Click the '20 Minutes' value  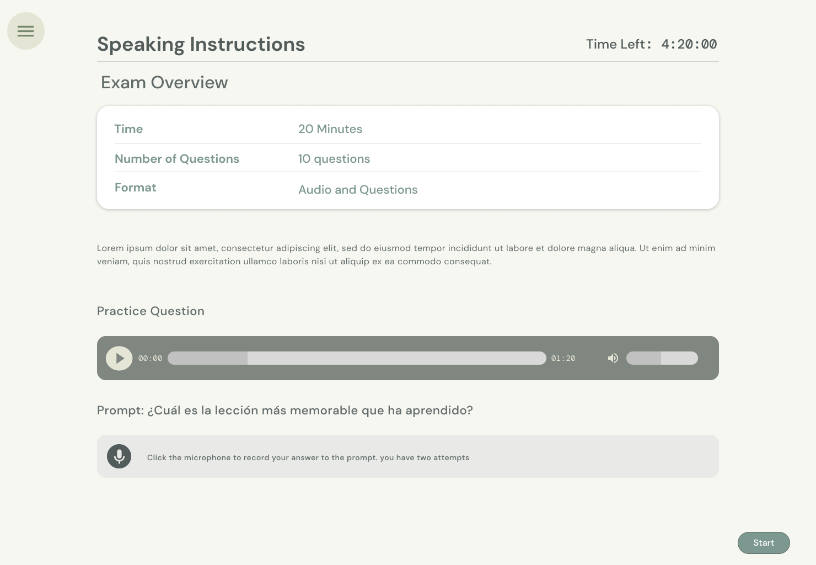(330, 129)
